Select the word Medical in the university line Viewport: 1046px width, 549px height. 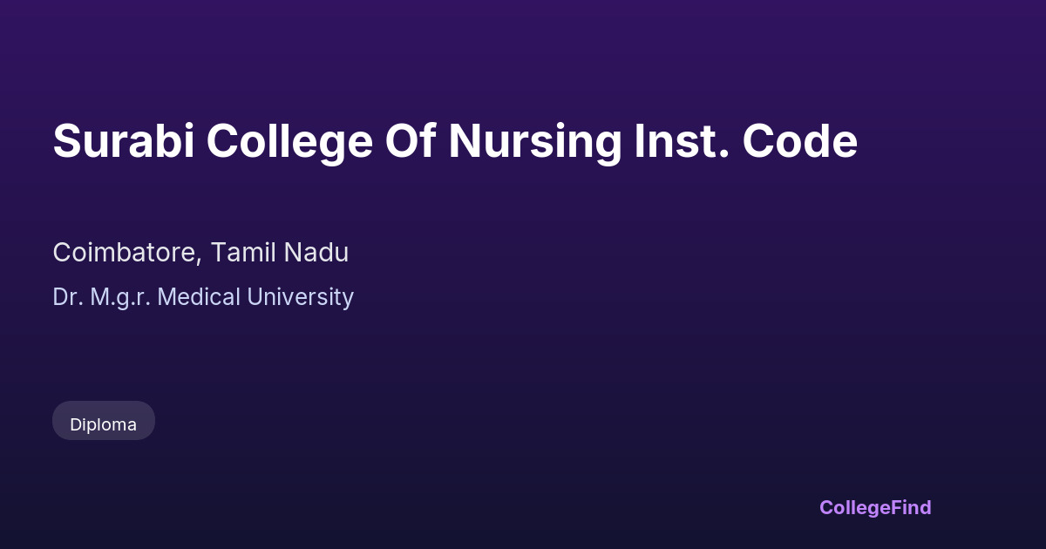tap(199, 297)
